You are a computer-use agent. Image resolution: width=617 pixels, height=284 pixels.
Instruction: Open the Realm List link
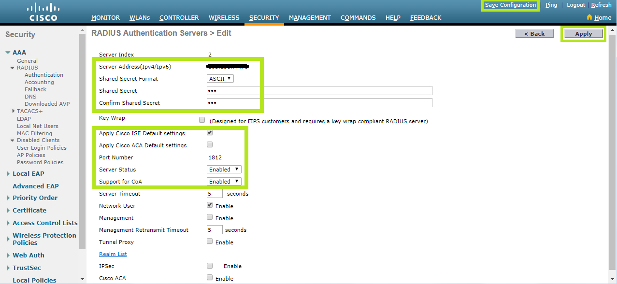click(x=113, y=254)
